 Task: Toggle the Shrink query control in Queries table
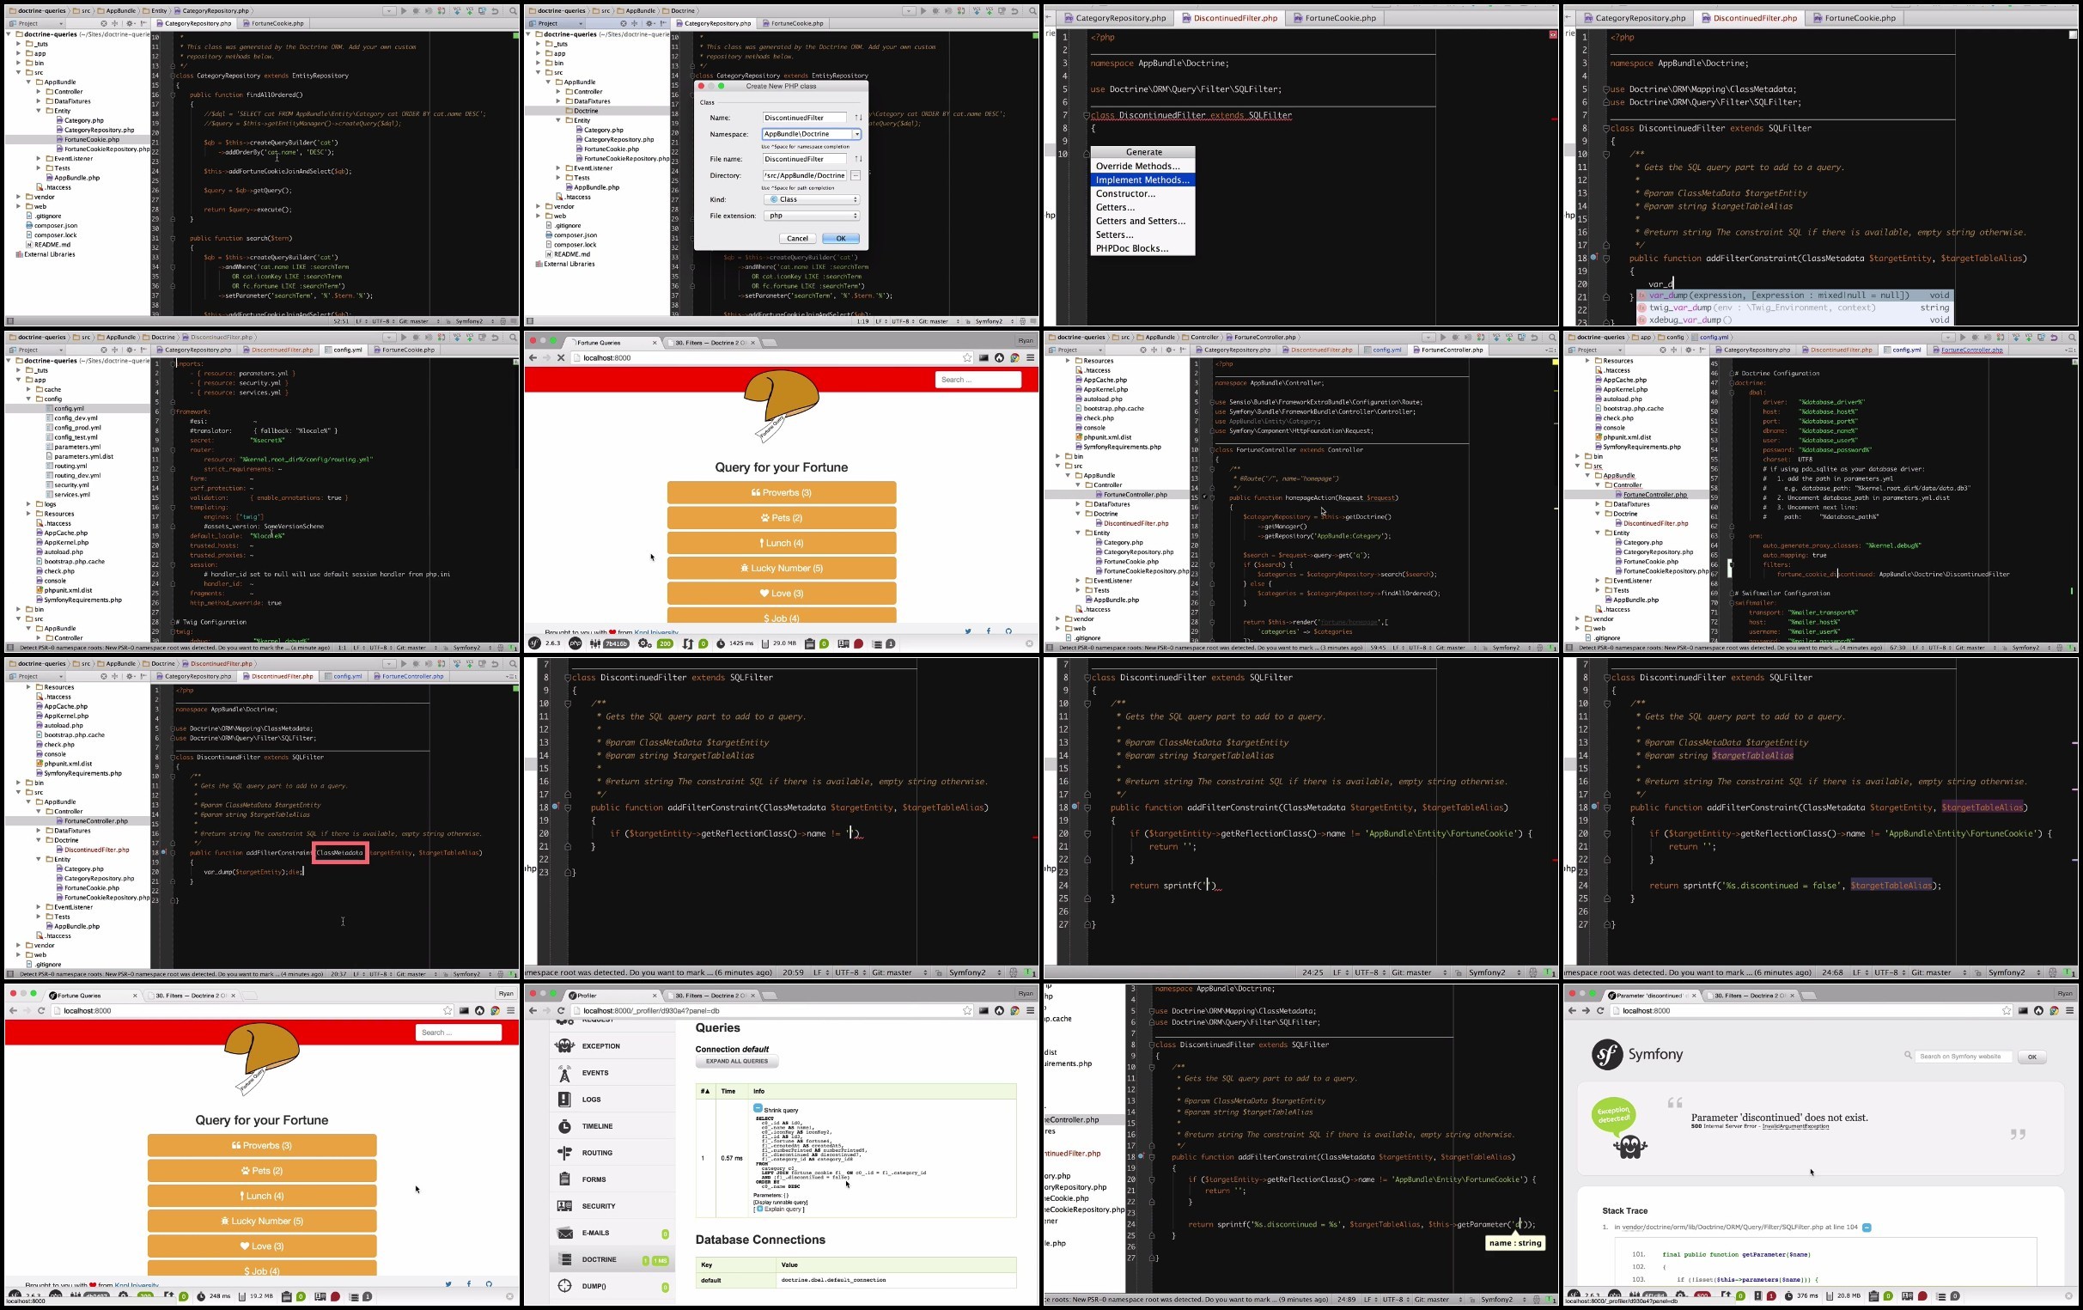pos(758,1108)
